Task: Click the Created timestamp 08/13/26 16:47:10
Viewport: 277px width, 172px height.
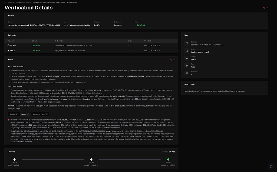Action: coord(15,165)
